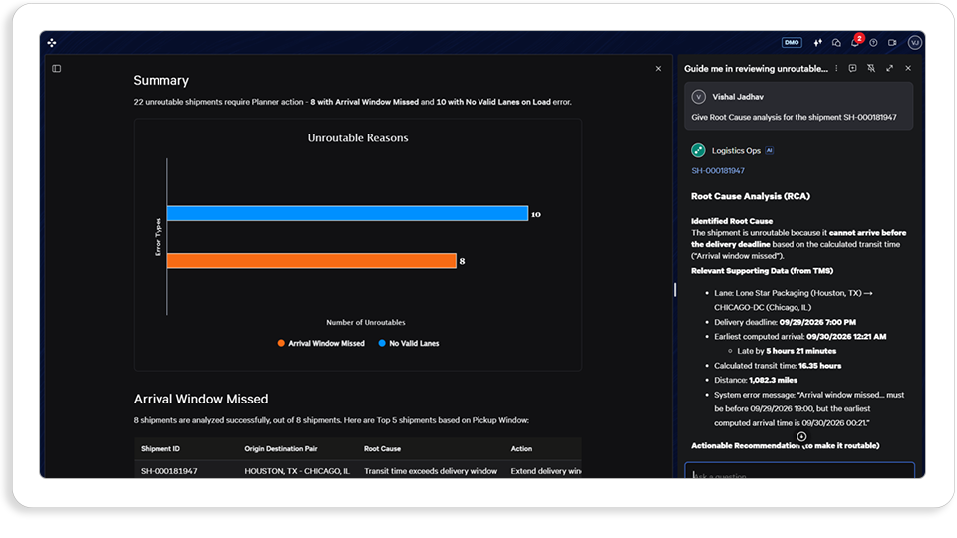Open the chat conversations icon
This screenshot has height=538, width=957.
pyautogui.click(x=836, y=43)
